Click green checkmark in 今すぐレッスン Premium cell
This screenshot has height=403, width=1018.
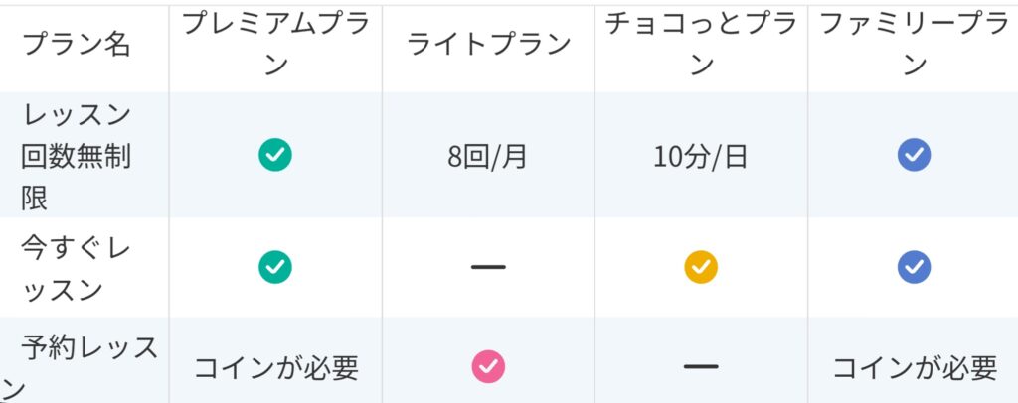tap(275, 267)
